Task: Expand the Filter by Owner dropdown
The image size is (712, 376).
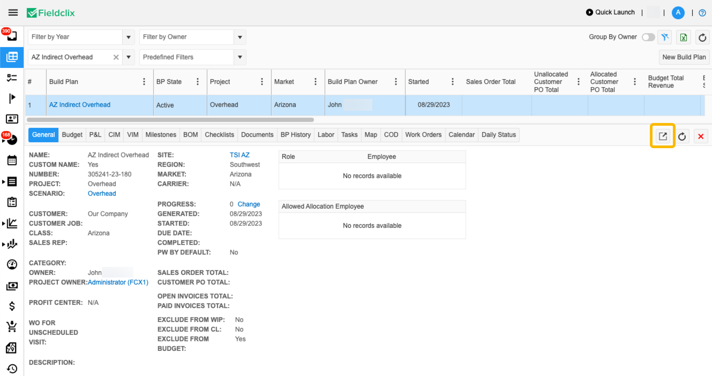Action: 240,37
